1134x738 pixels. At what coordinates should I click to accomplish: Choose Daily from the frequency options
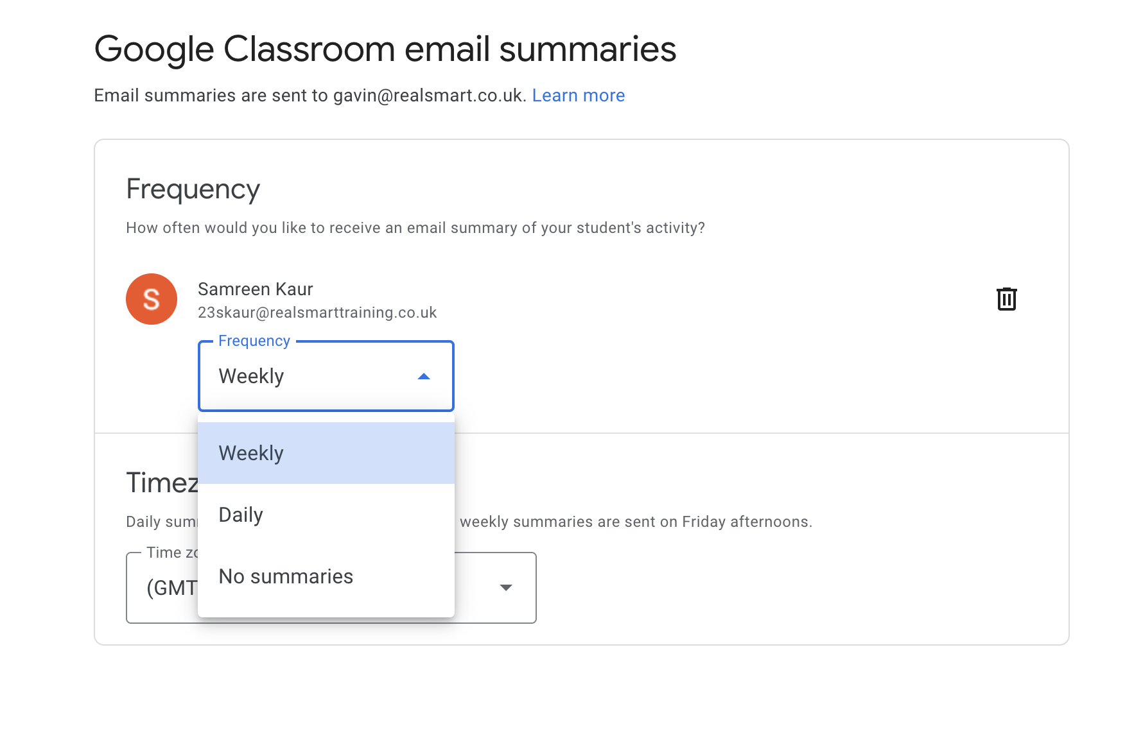[x=326, y=515]
